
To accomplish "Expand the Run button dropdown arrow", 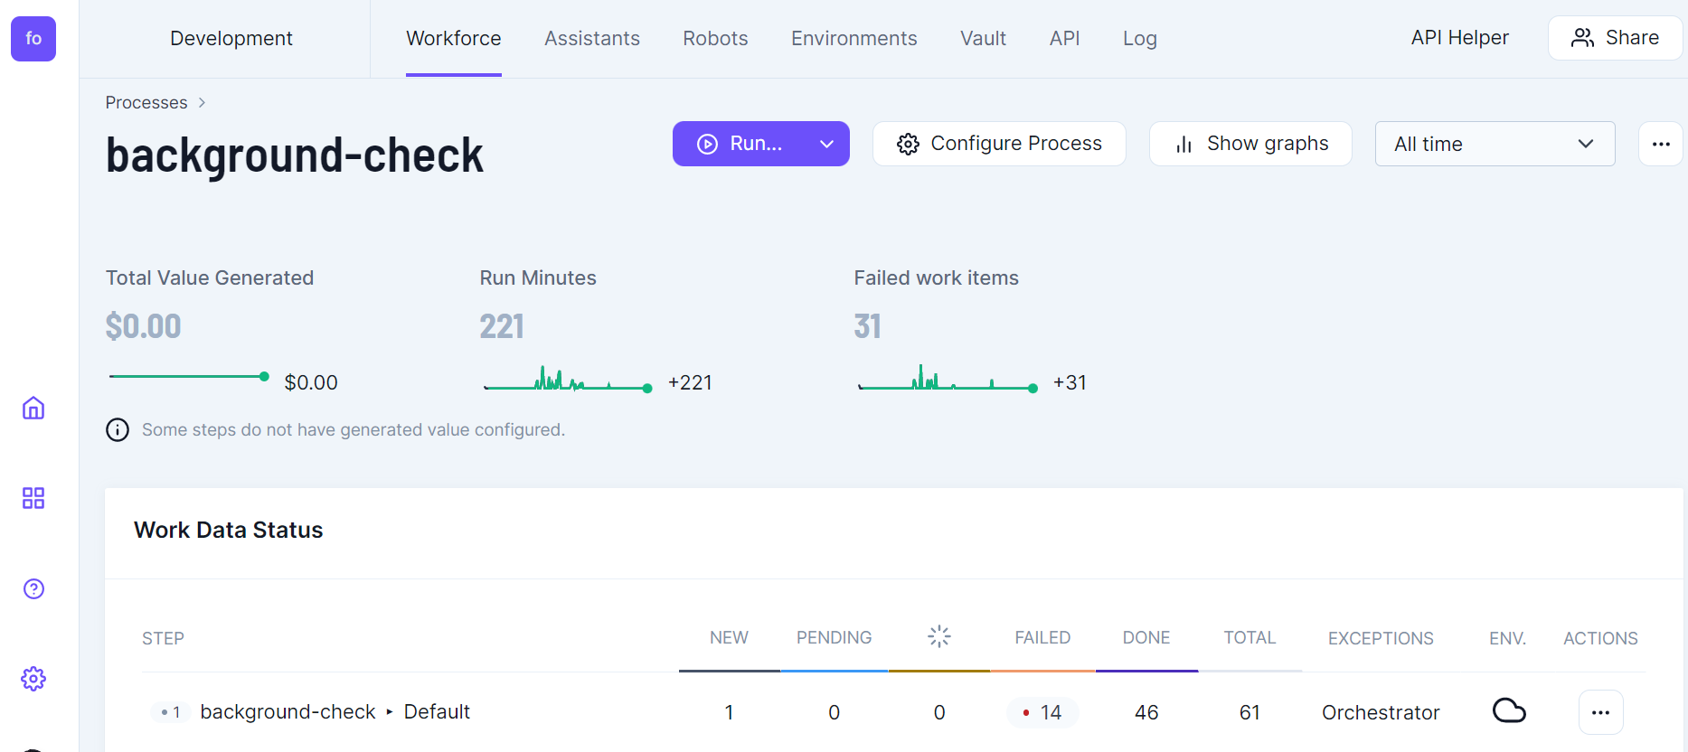I will tap(826, 144).
